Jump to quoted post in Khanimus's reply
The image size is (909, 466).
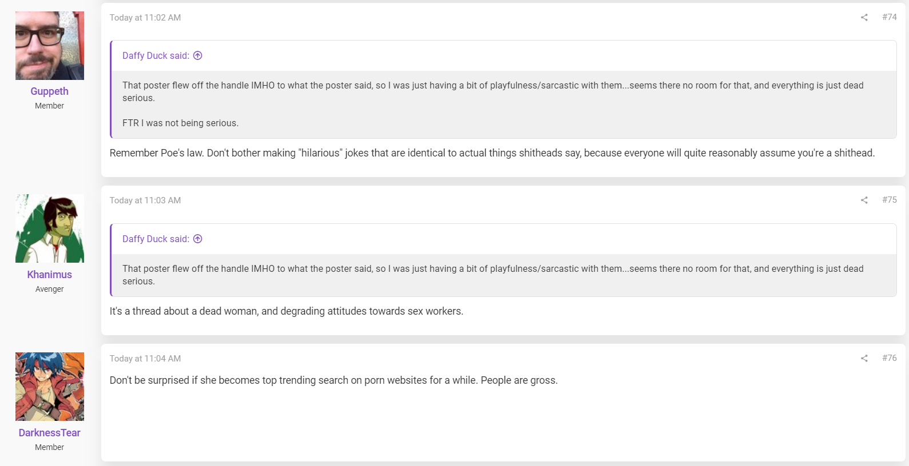click(x=198, y=239)
